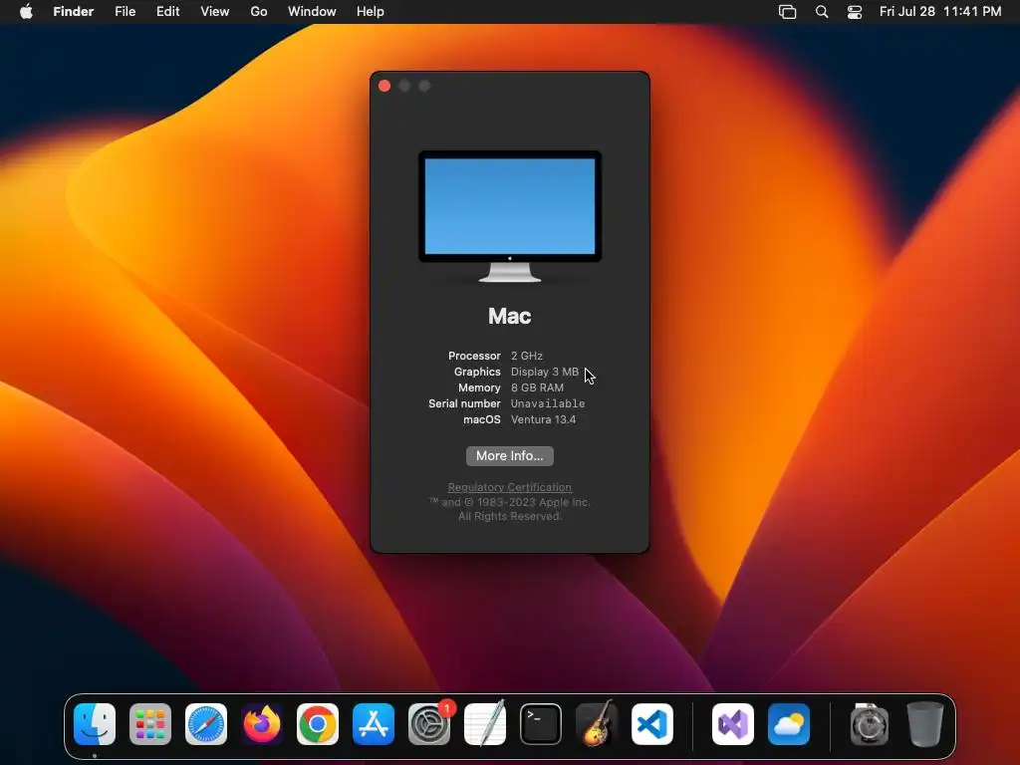
Task: Launch Visual Studio Code from Dock
Action: (x=652, y=724)
